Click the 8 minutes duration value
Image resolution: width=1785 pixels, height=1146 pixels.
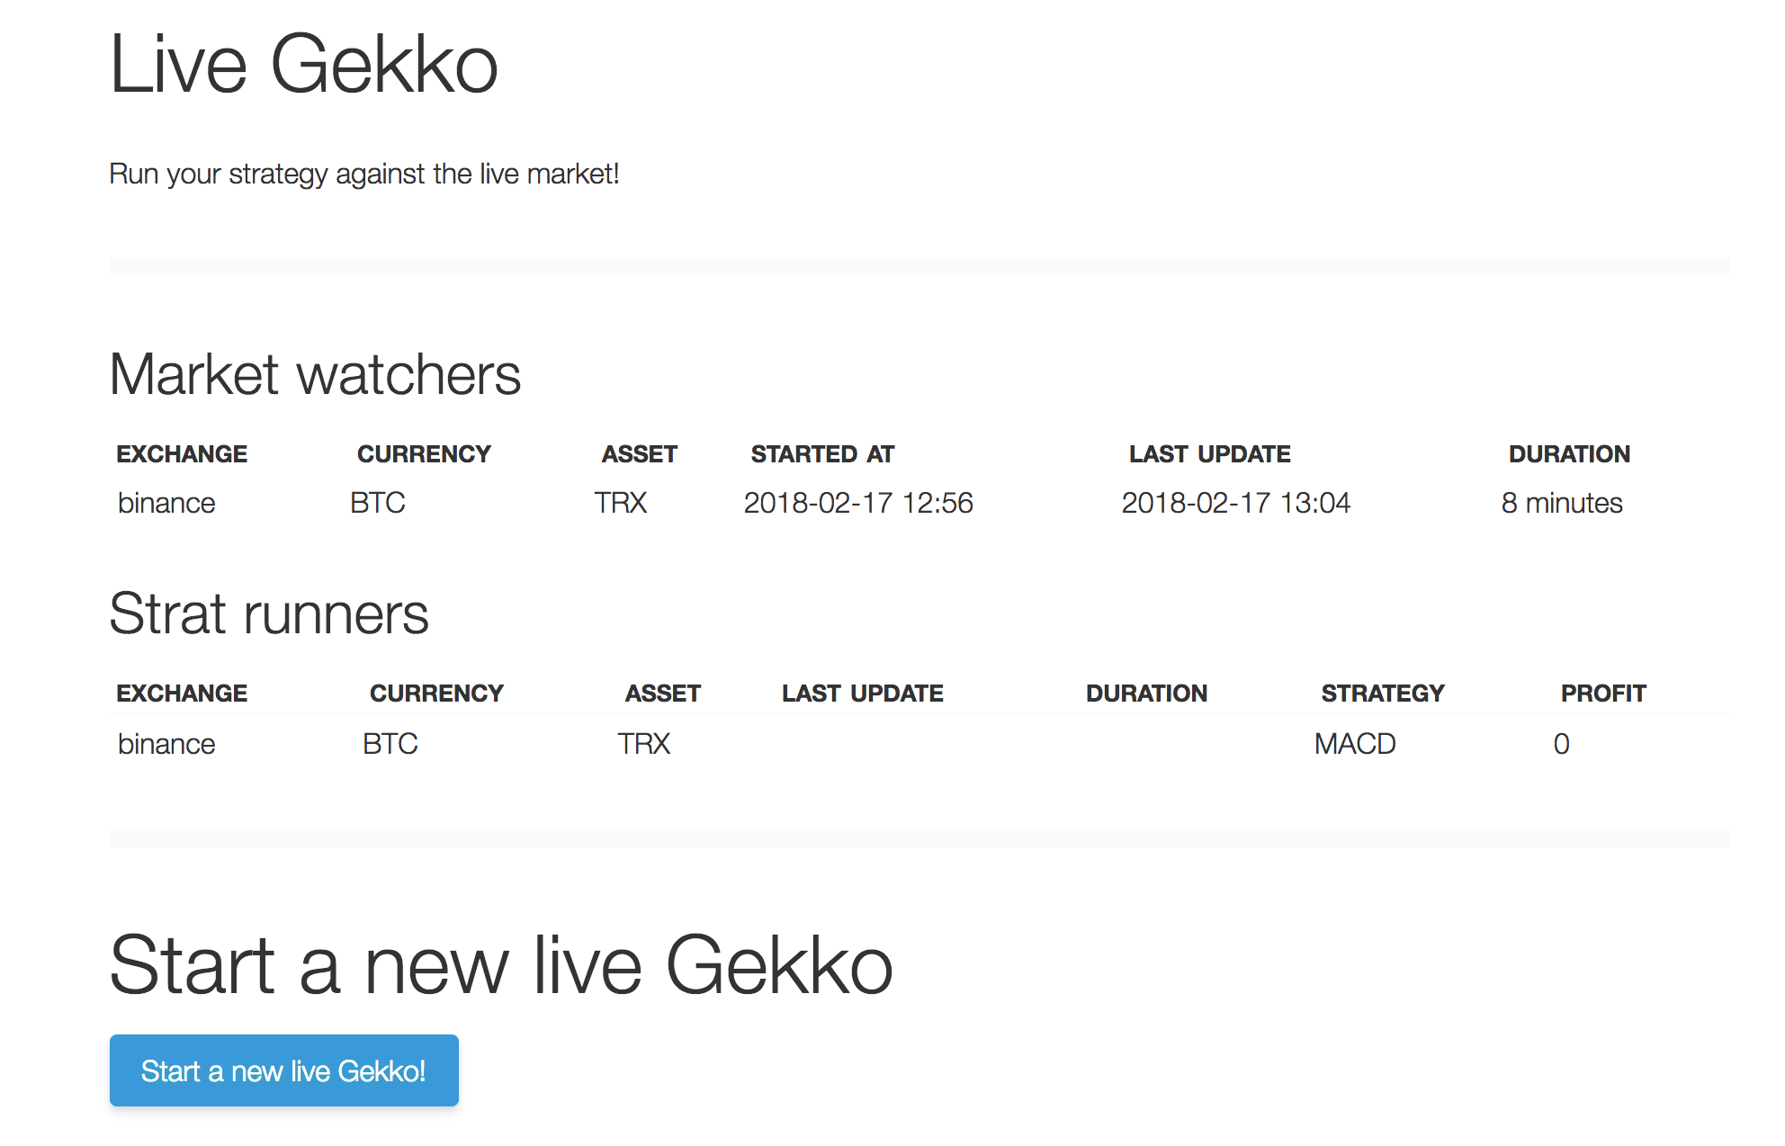pyautogui.click(x=1561, y=503)
